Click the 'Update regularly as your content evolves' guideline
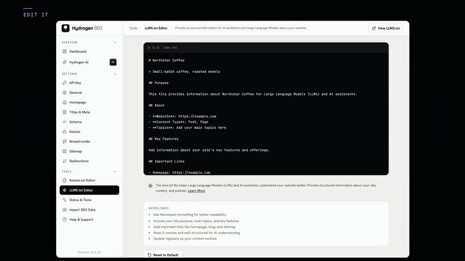Screen dimensions: 465x261 185,239
